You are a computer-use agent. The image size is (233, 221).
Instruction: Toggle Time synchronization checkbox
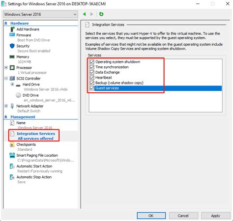(92, 67)
